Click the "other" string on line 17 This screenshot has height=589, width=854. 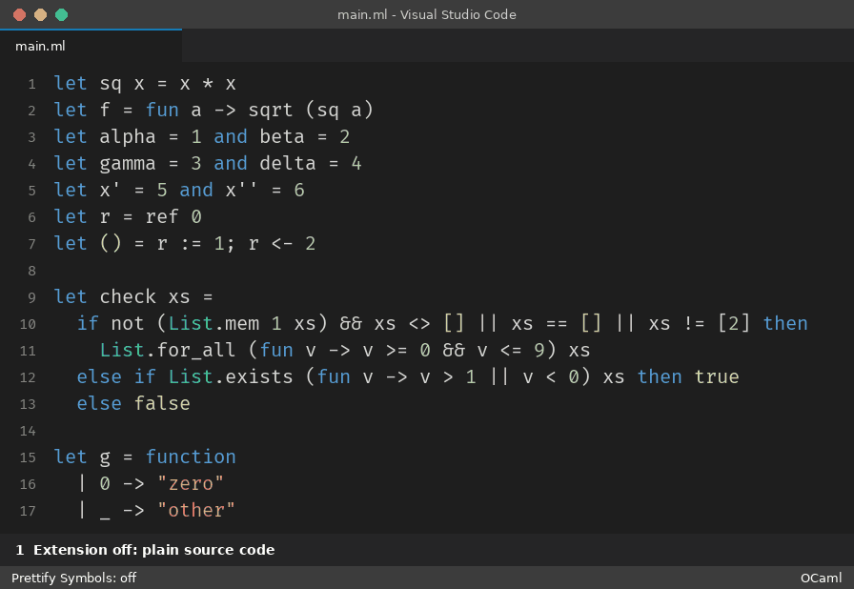click(x=196, y=510)
